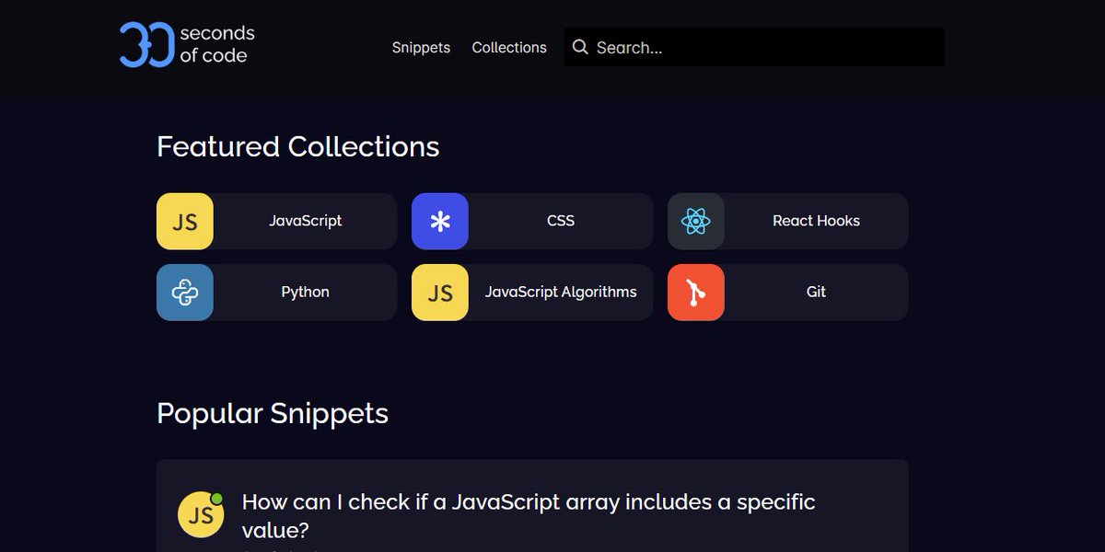Open the array includes specific value snippet
The width and height of the screenshot is (1105, 552).
coord(529,515)
